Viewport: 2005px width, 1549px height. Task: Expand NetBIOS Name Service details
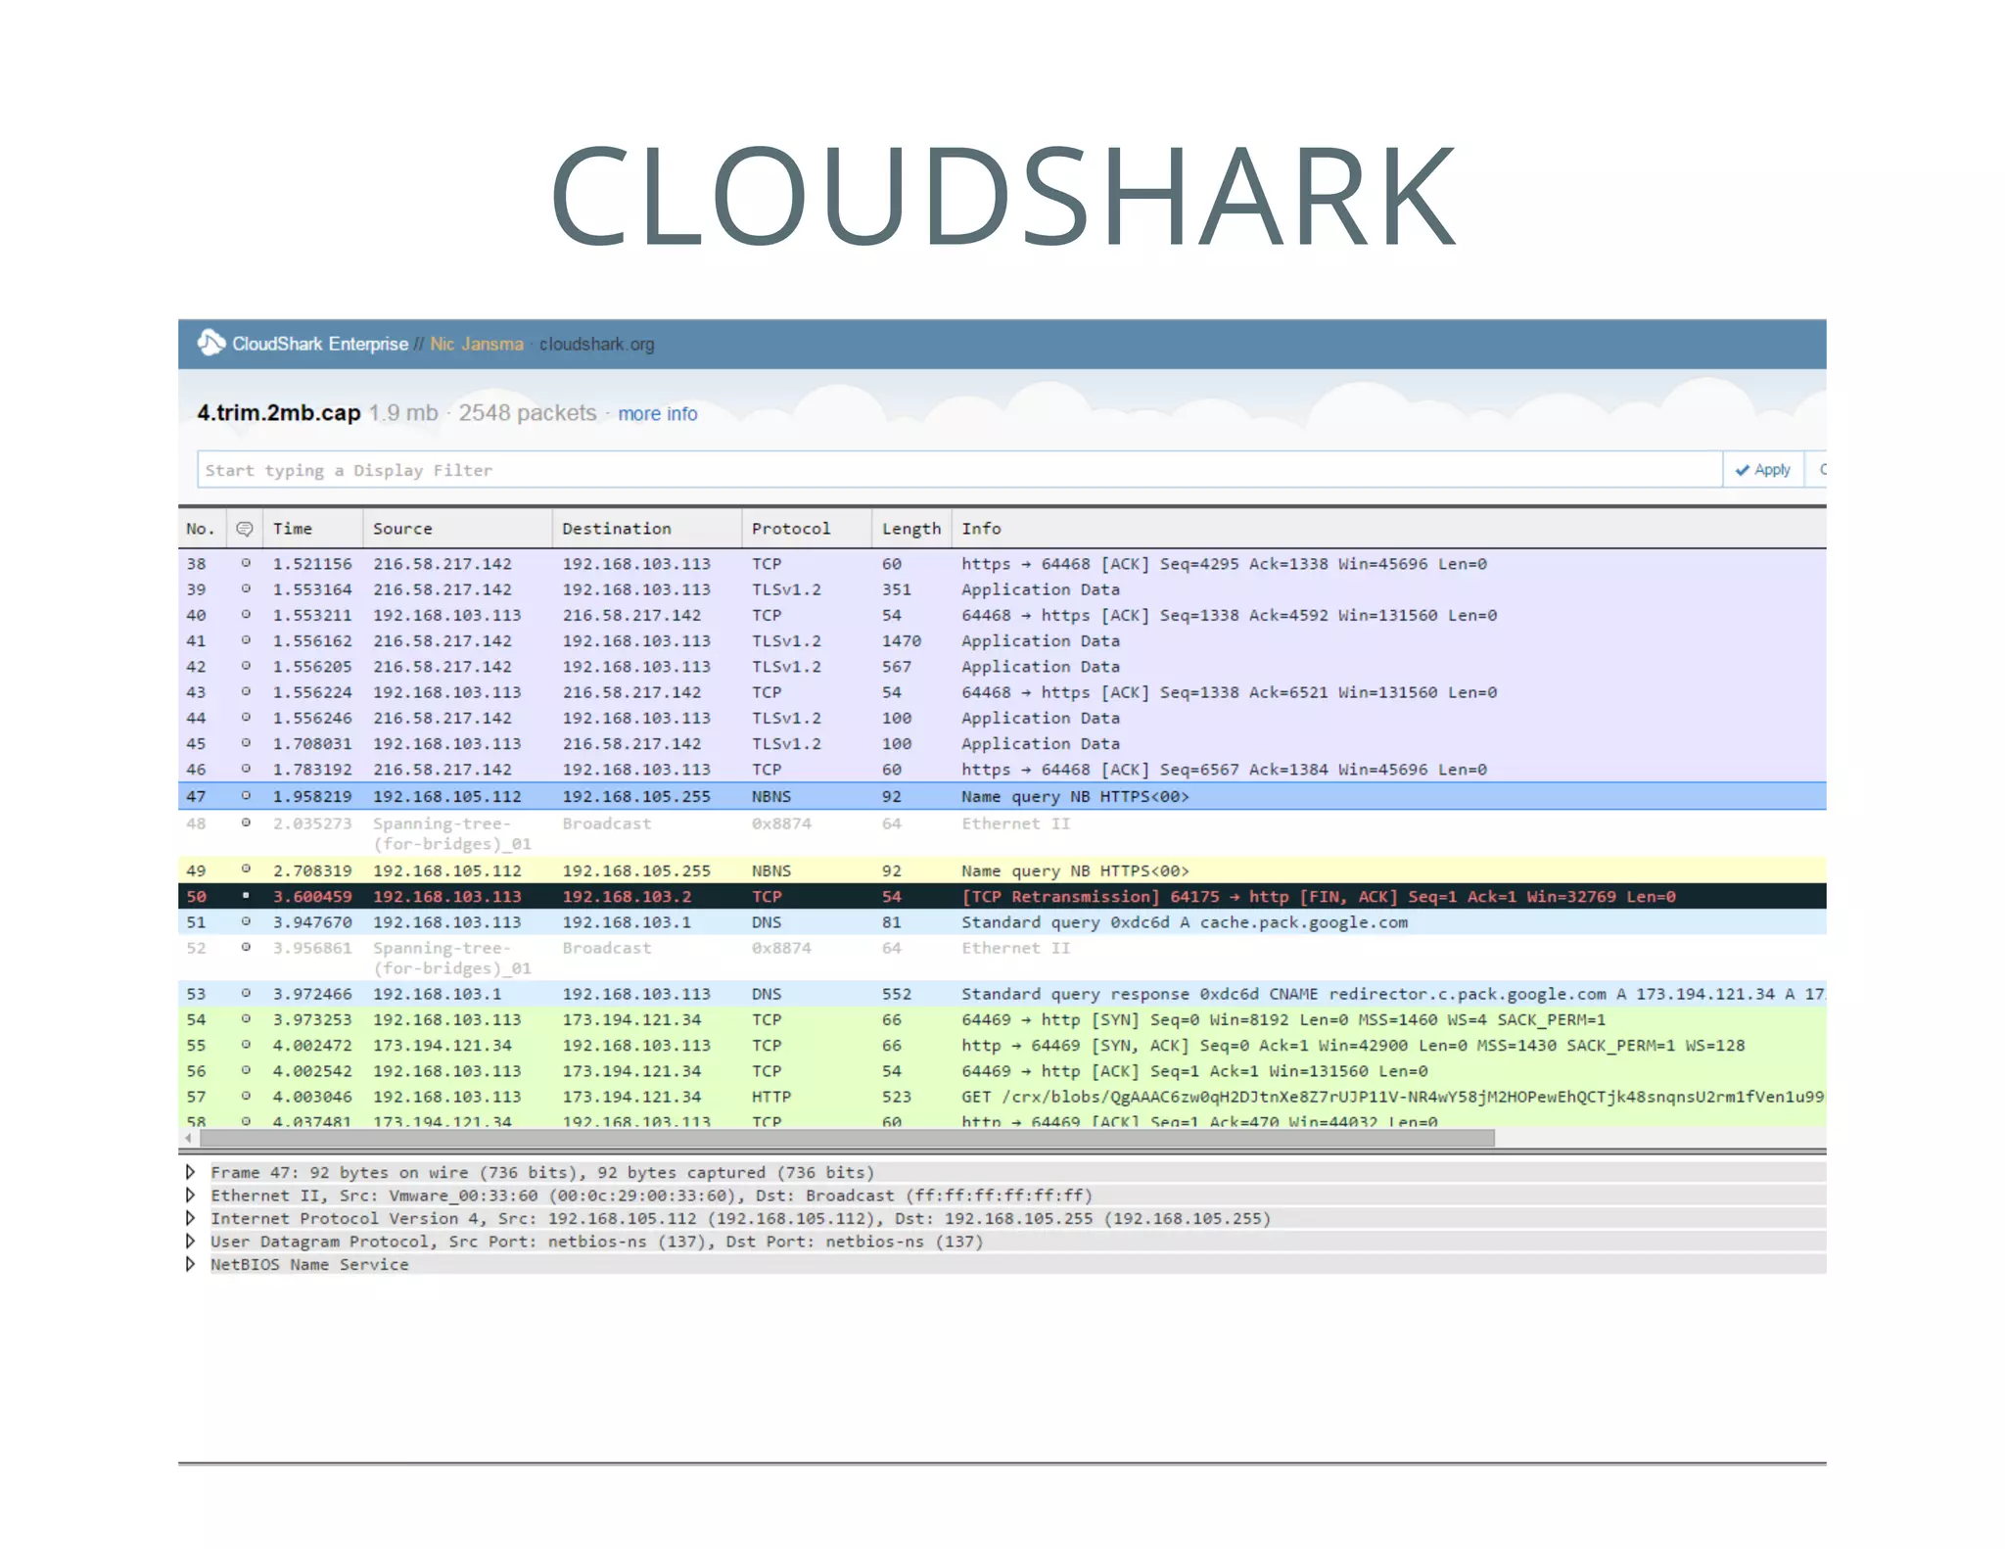point(190,1264)
